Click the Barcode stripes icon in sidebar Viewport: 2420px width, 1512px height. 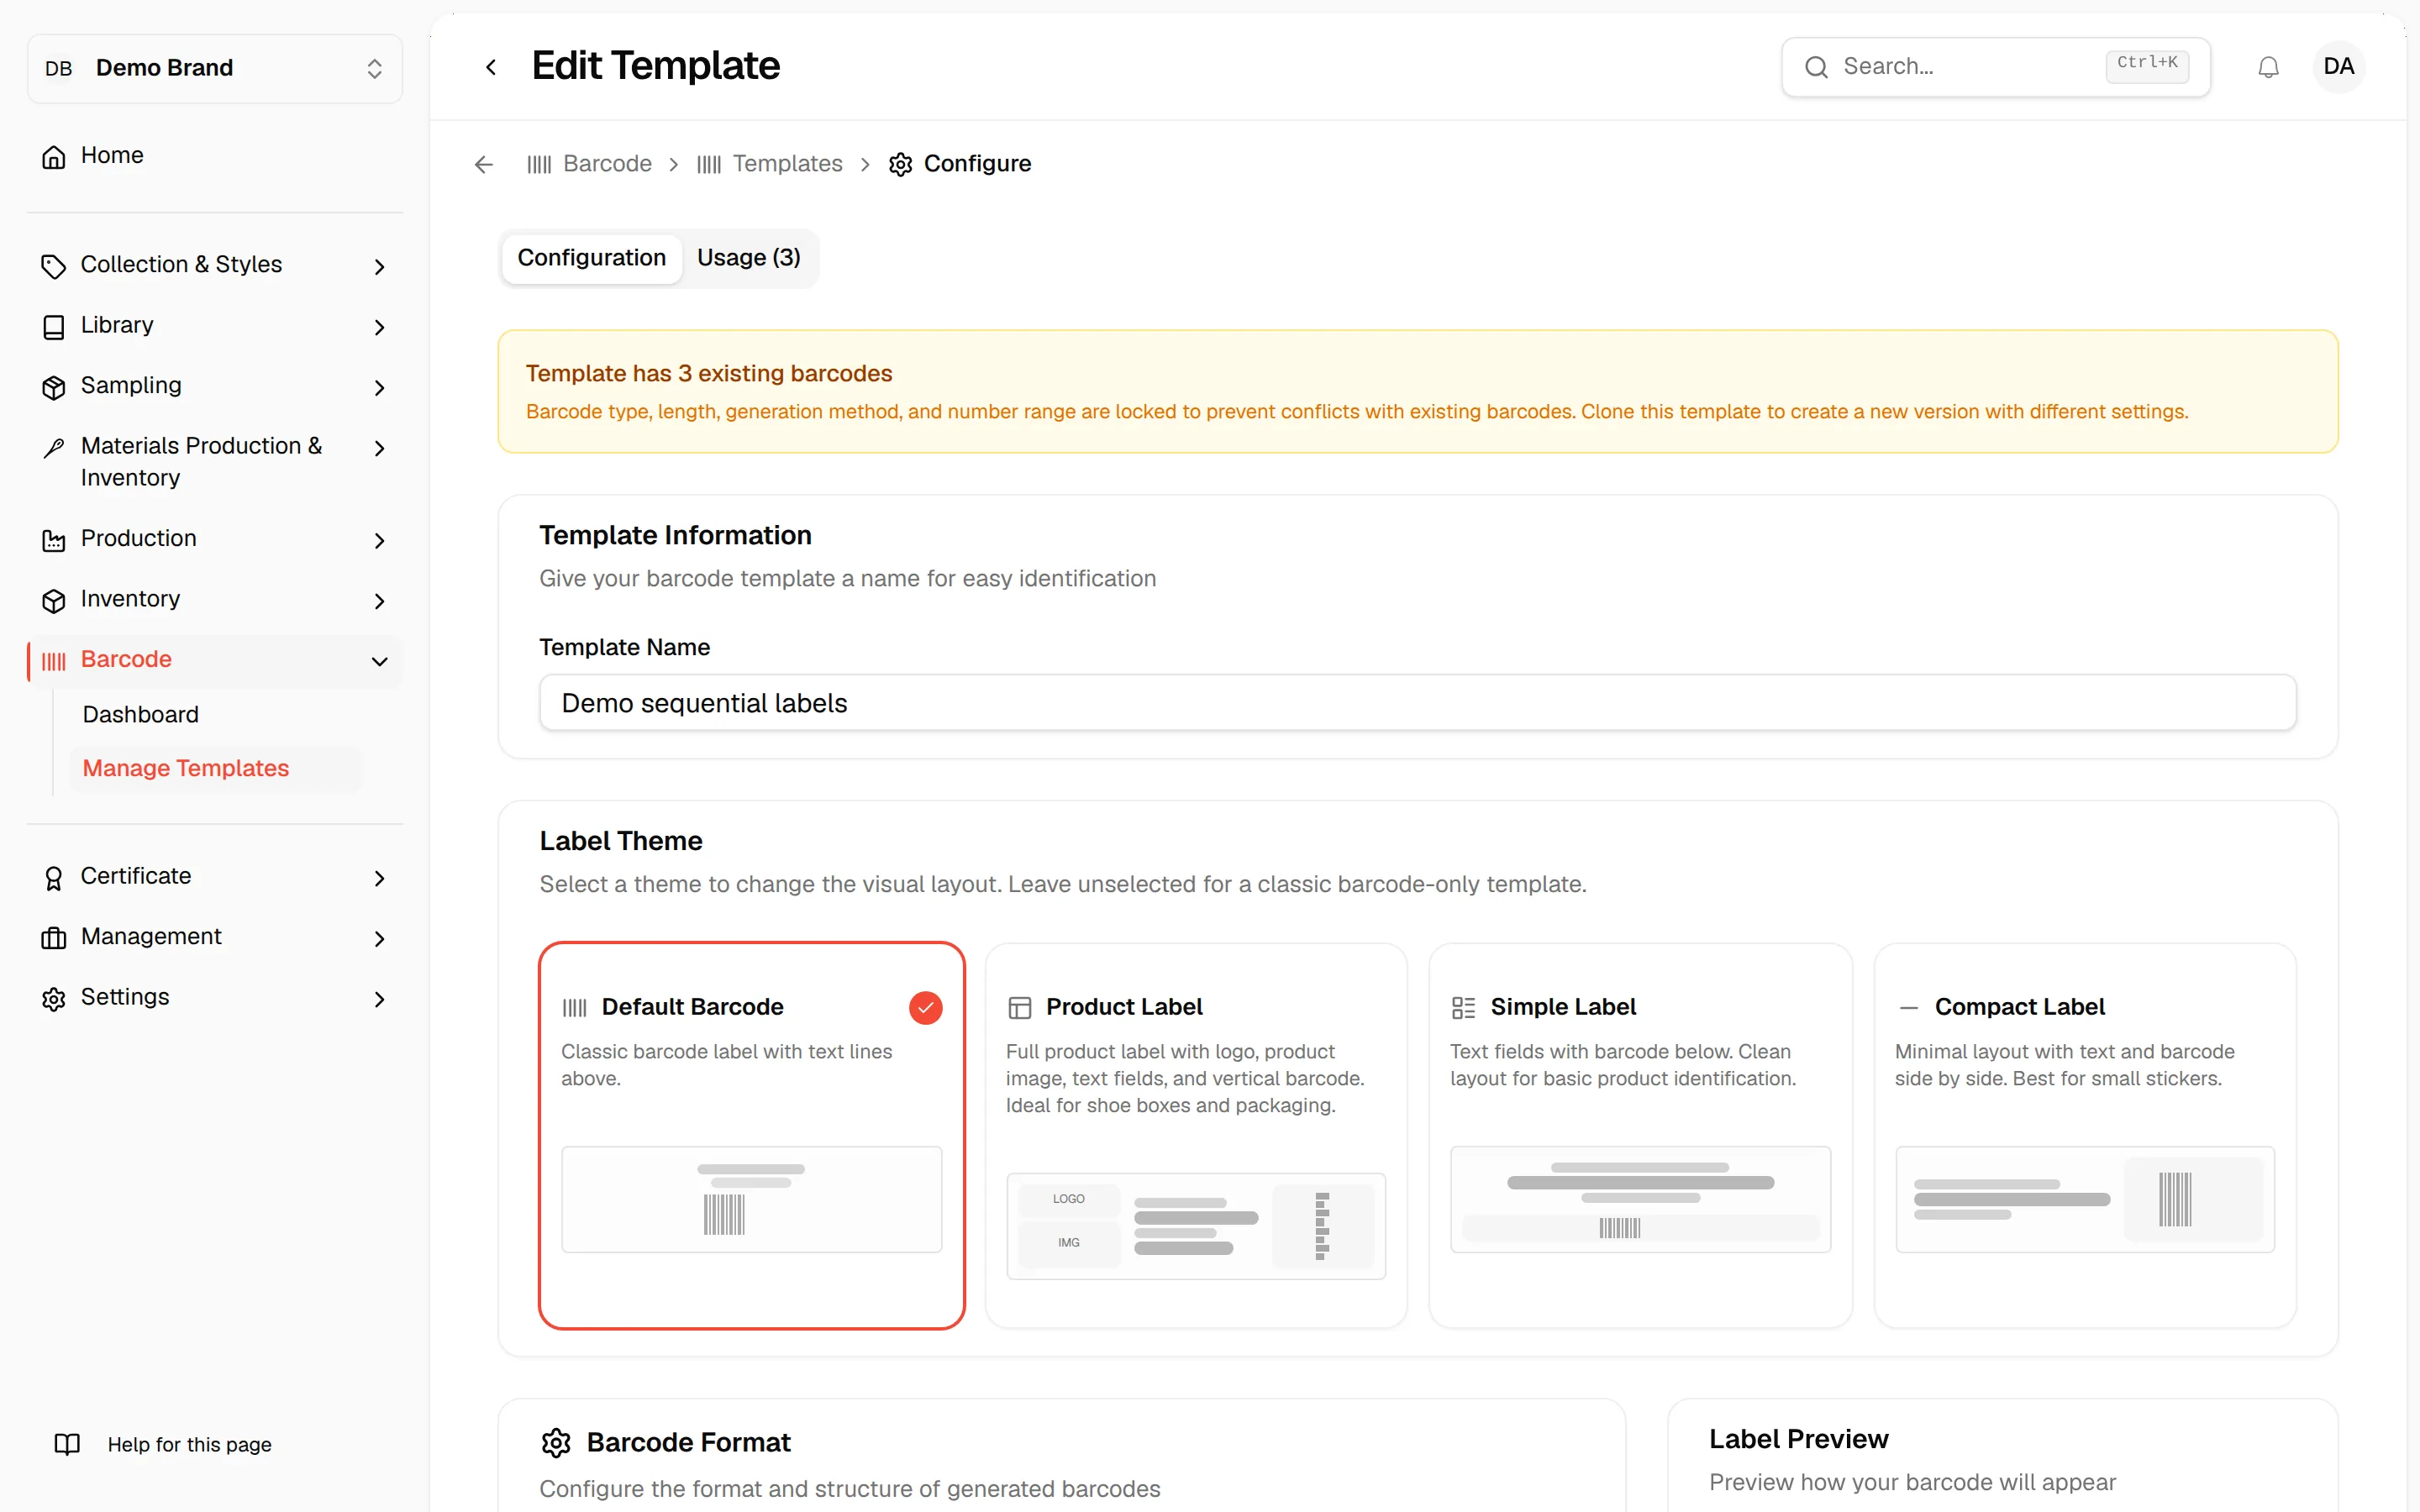tap(54, 661)
